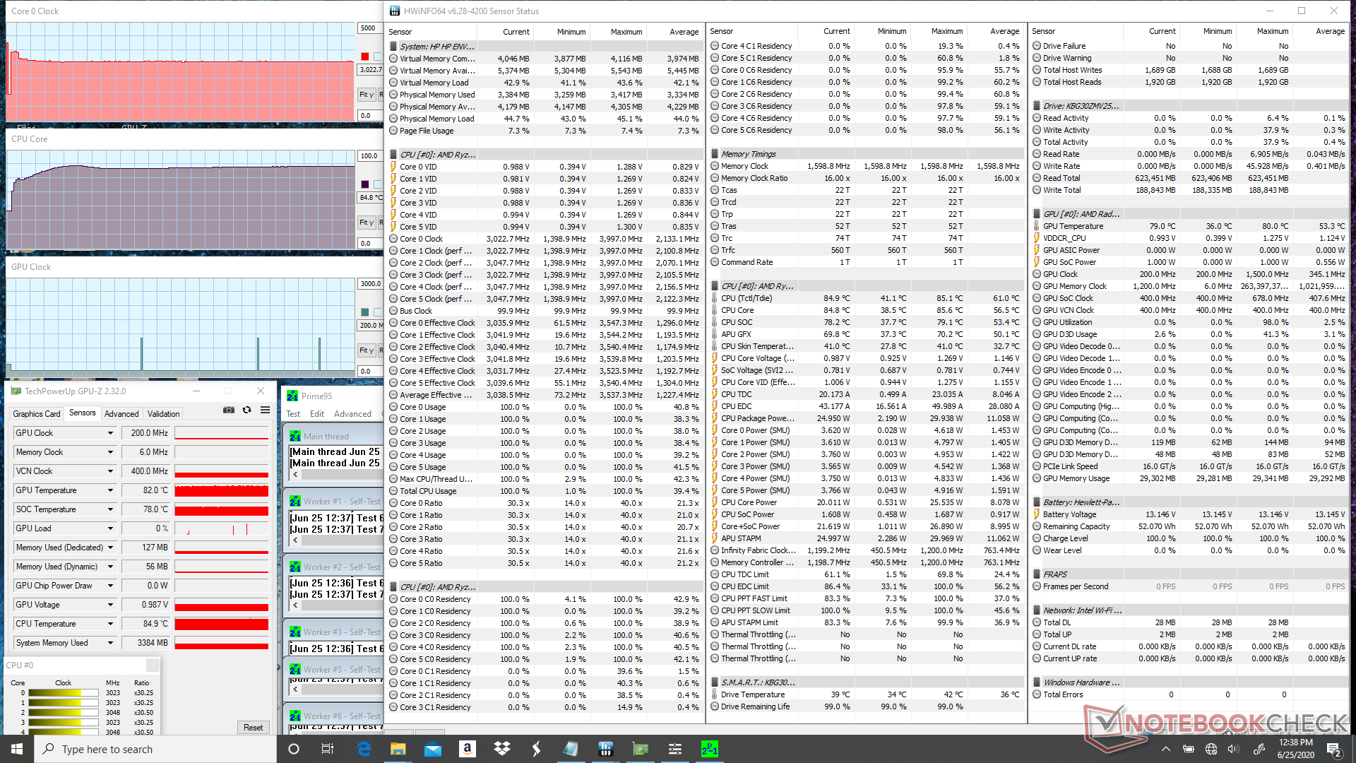1356x763 pixels.
Task: Open Dropbox from the taskbar
Action: click(x=501, y=749)
